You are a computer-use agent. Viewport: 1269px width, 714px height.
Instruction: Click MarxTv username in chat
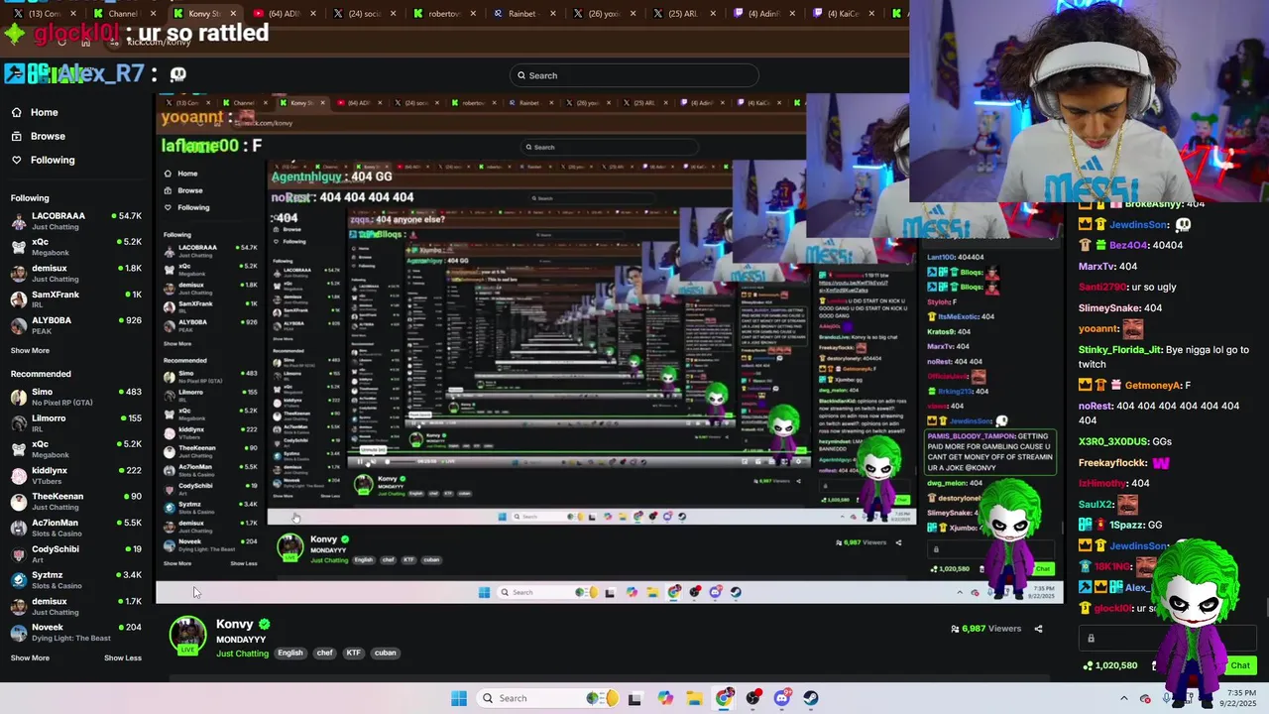1096,267
